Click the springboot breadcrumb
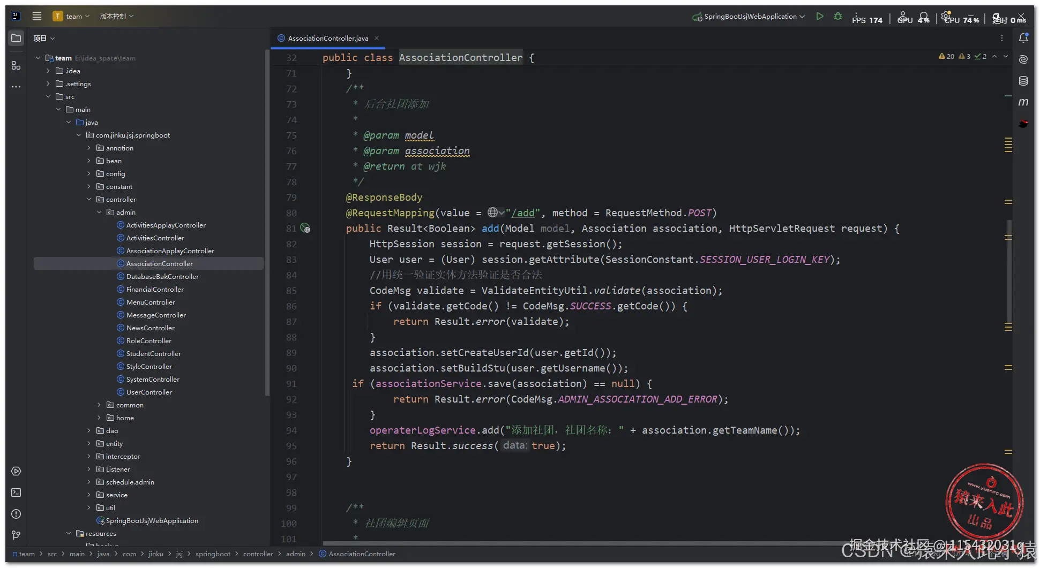 tap(213, 554)
